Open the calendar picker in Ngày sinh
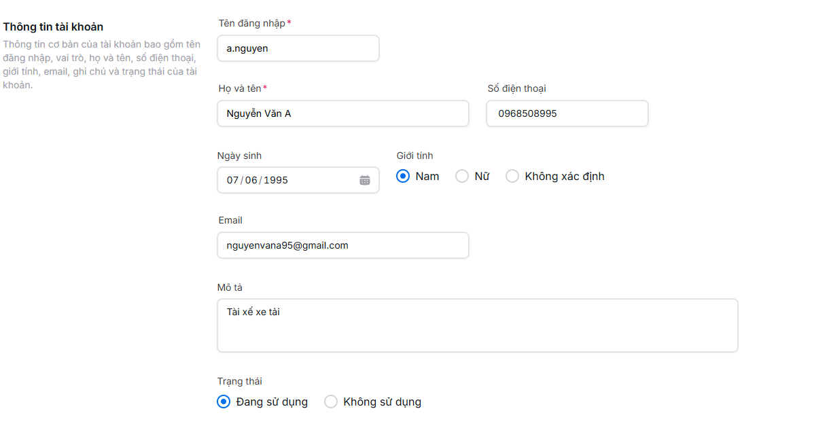Screen dimensions: 831x428 click(365, 180)
